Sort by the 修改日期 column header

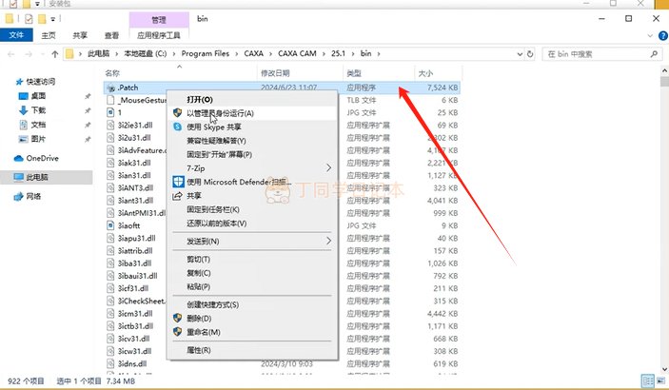coord(300,73)
